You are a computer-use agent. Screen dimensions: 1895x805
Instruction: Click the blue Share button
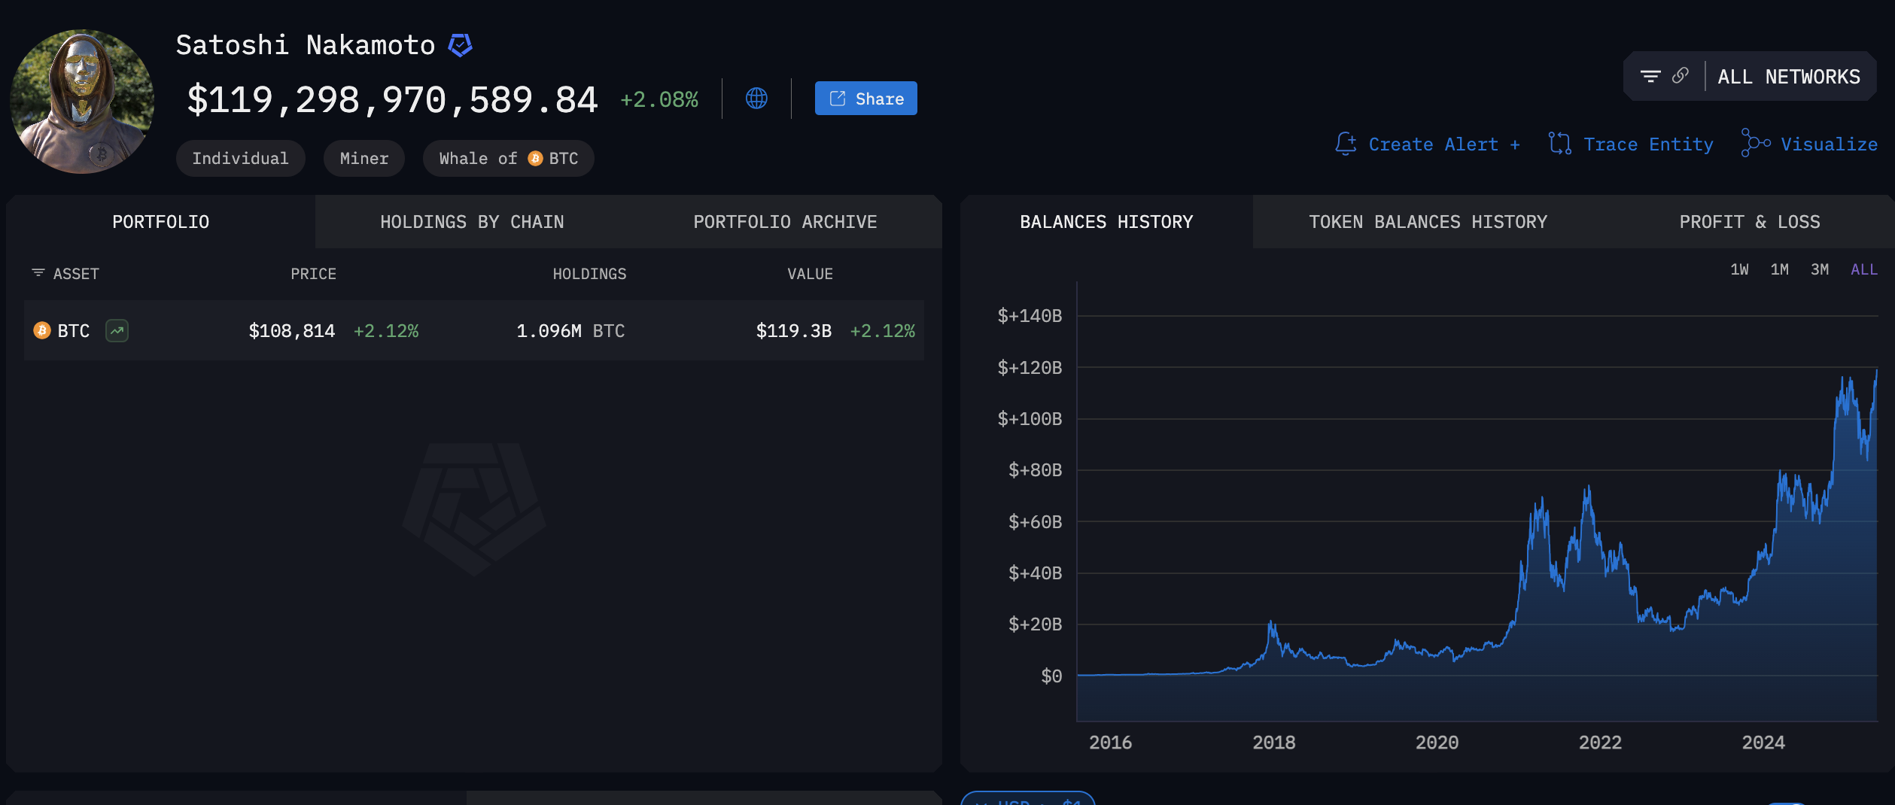click(x=865, y=99)
